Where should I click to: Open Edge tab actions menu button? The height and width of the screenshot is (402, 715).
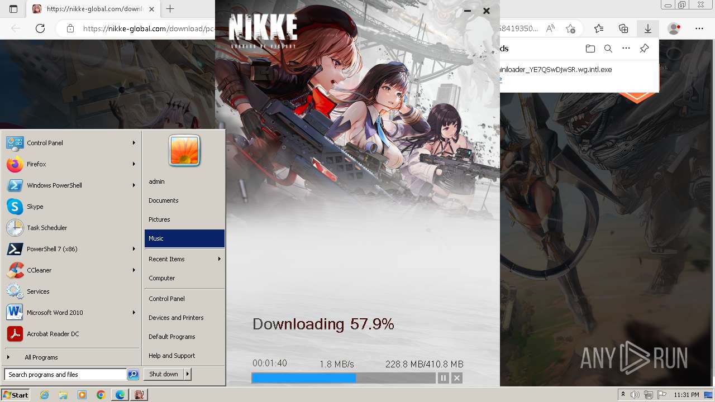(x=13, y=9)
